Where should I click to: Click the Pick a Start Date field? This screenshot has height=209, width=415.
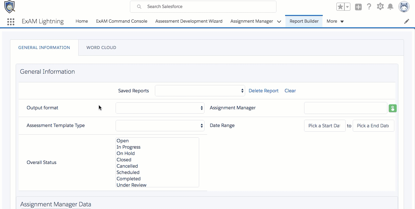coord(324,126)
